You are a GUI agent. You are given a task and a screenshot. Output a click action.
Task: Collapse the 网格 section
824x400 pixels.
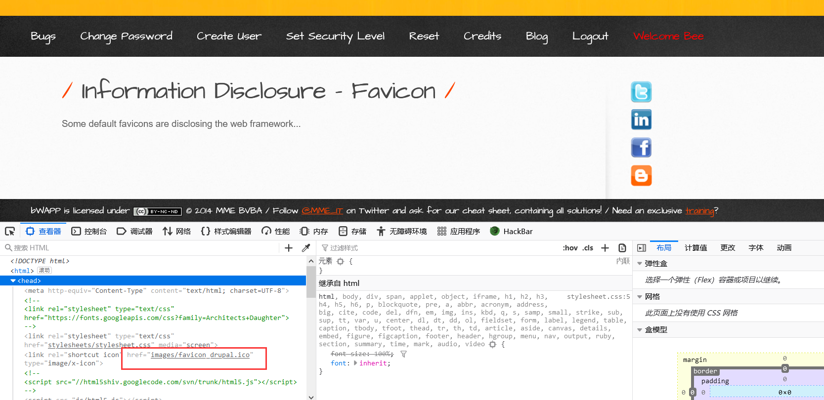click(x=640, y=297)
